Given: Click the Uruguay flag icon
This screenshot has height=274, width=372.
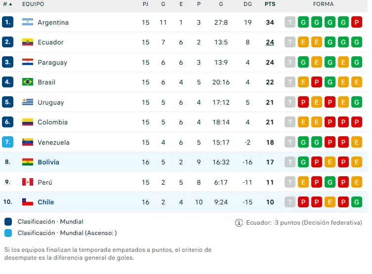Looking at the screenshot, I should (28, 102).
